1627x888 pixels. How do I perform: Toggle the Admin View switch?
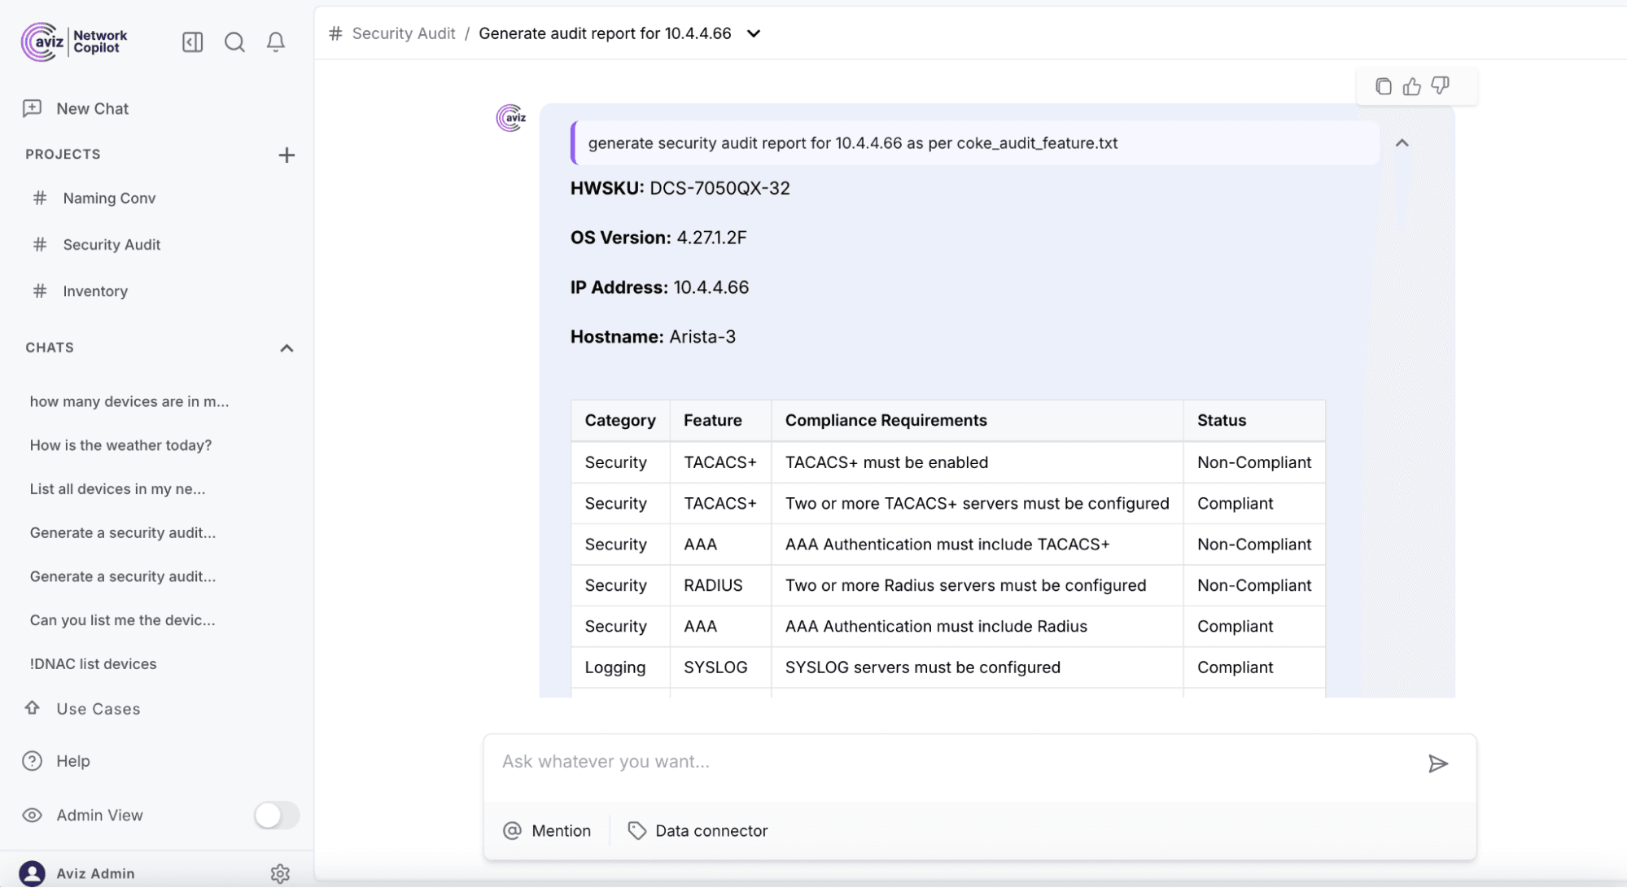point(275,815)
